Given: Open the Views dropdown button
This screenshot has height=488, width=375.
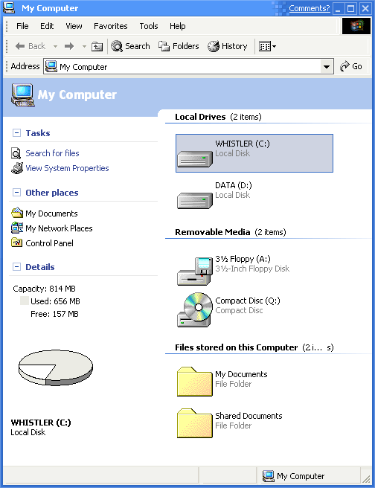Looking at the screenshot, I should pyautogui.click(x=267, y=46).
